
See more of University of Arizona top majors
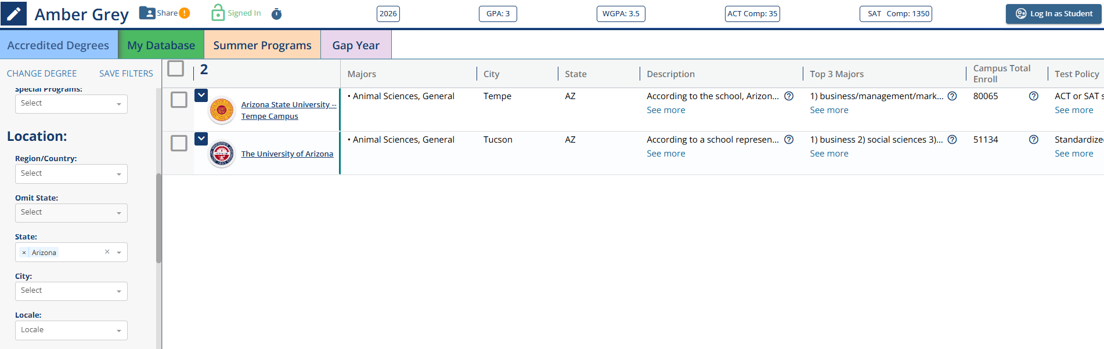829,154
